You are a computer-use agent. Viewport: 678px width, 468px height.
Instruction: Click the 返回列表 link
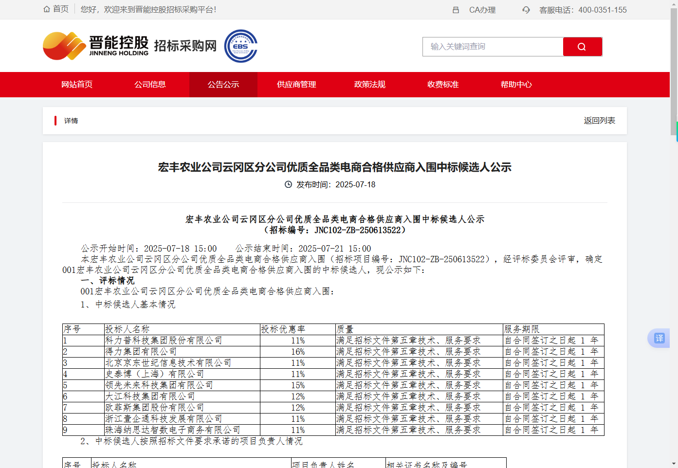point(599,121)
